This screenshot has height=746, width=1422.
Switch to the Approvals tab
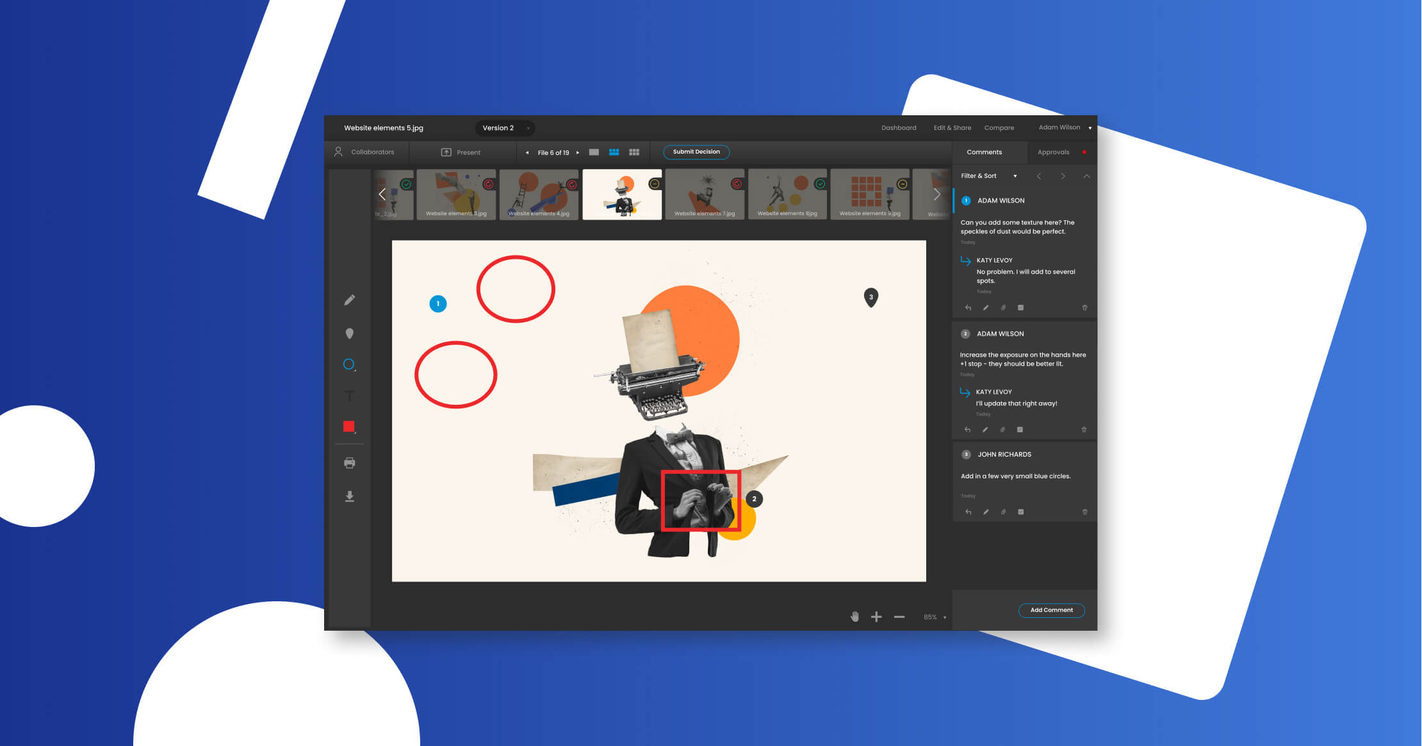click(1054, 152)
